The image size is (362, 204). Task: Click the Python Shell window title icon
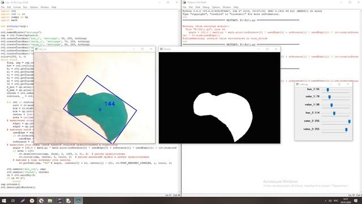pos(184,2)
